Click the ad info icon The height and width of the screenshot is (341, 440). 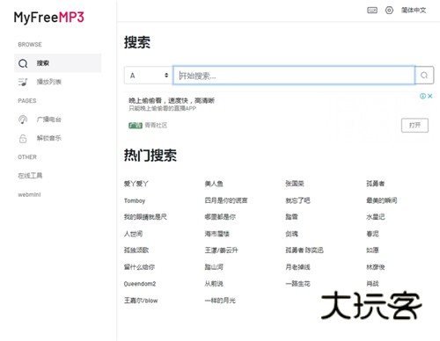[422, 96]
